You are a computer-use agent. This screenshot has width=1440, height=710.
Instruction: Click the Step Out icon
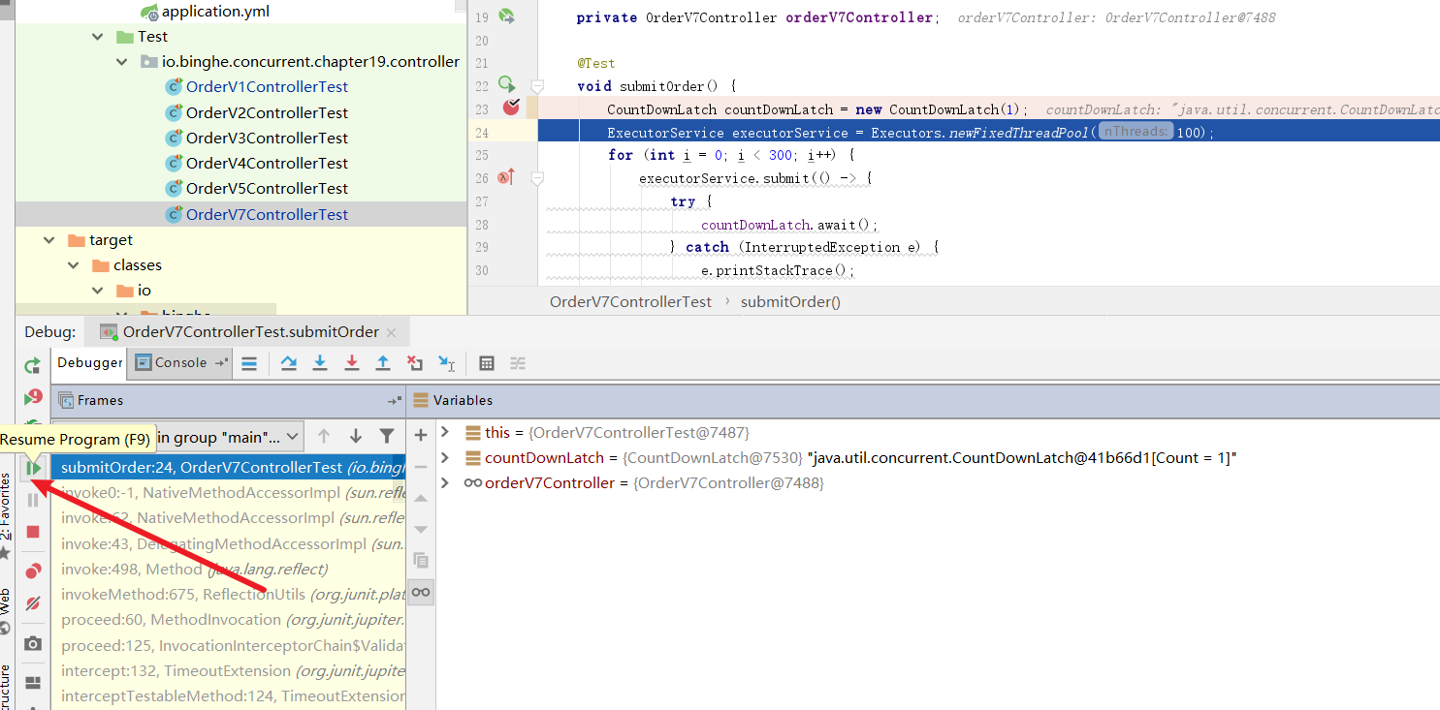click(383, 363)
